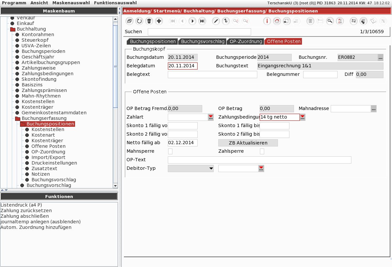Switch to the Buchungsvorschlag tab
This screenshot has width=392, height=267.
203,41
